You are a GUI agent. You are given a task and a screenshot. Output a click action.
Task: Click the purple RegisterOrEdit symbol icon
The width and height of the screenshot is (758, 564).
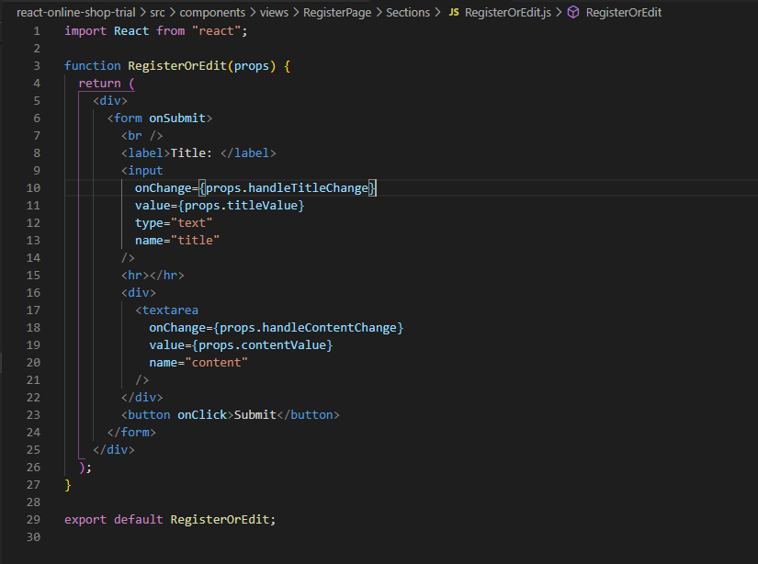tap(574, 12)
